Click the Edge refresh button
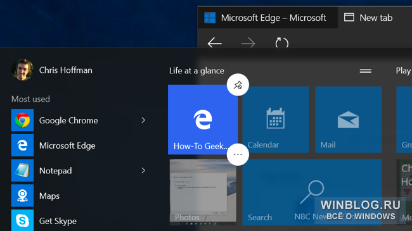The height and width of the screenshot is (231, 412). (x=281, y=43)
